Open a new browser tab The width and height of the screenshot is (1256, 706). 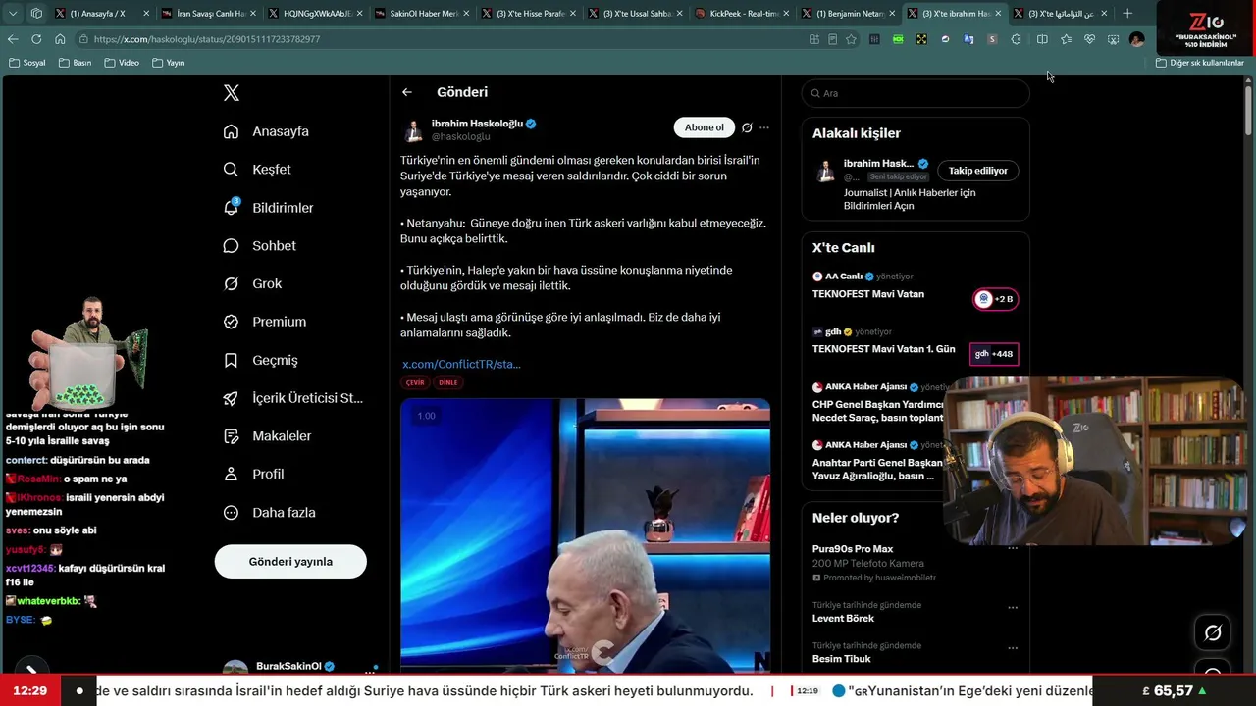click(1127, 14)
